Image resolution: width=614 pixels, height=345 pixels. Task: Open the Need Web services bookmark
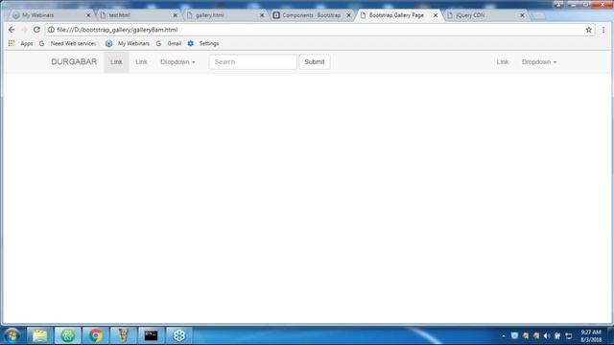click(x=68, y=43)
